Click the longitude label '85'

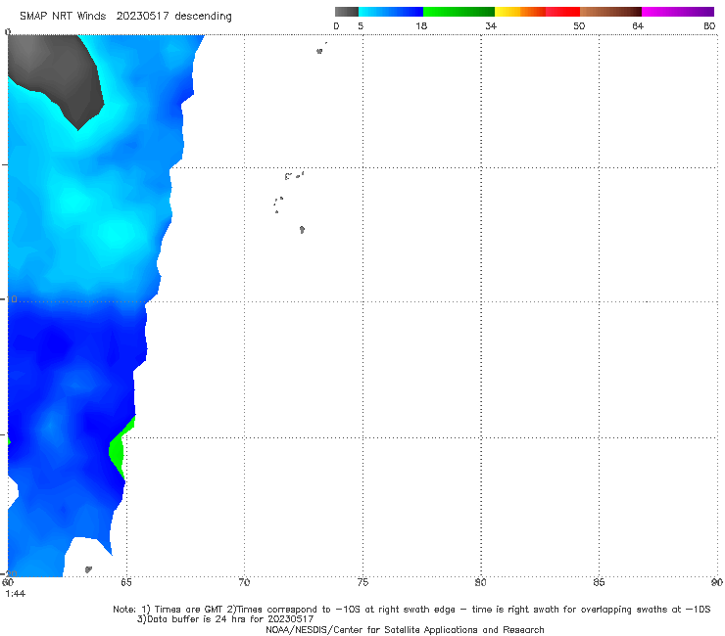(x=599, y=582)
